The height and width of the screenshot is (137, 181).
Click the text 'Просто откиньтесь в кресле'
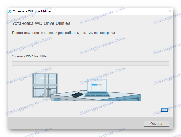[33, 33]
